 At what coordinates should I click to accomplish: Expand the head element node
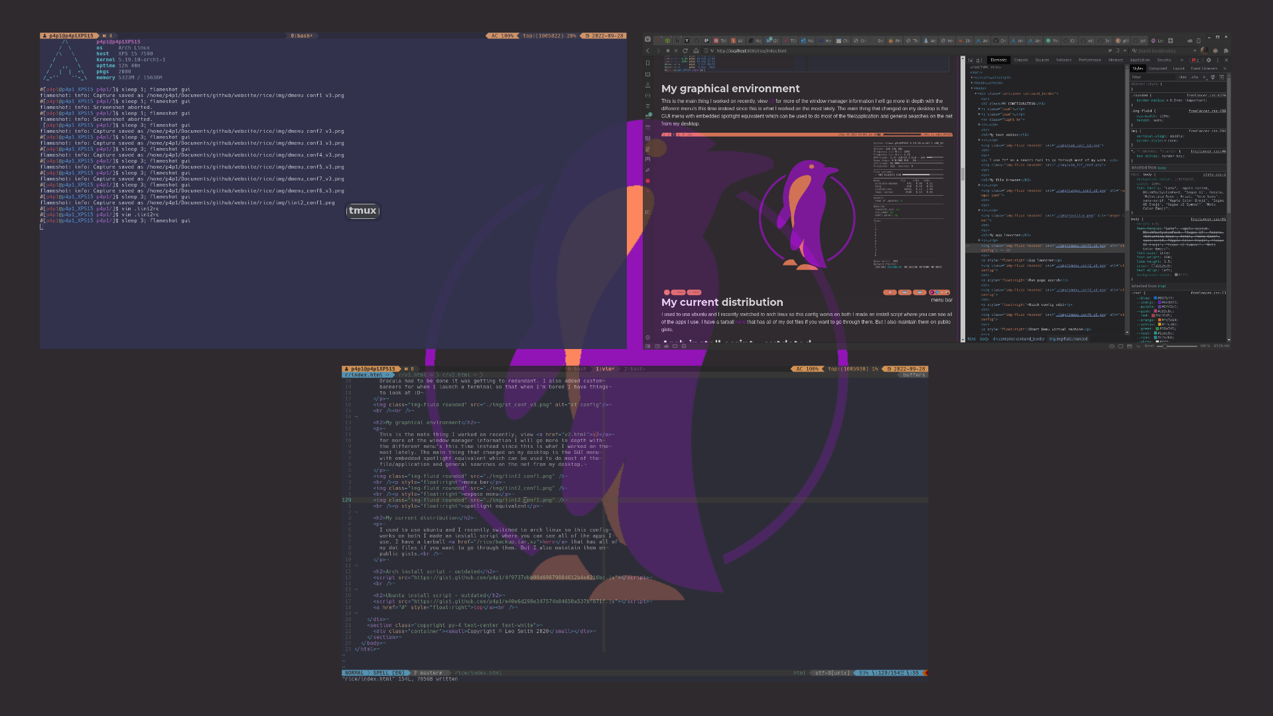[x=972, y=83]
